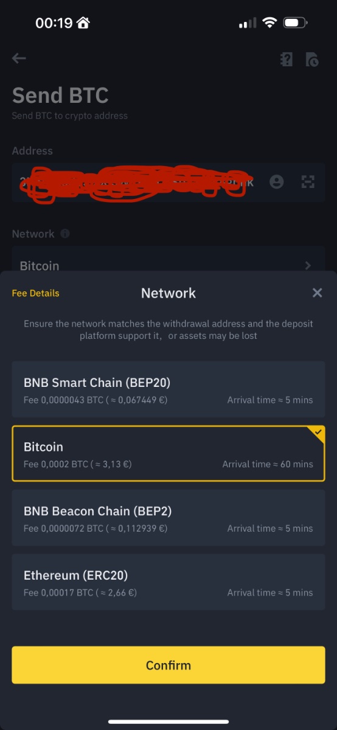The image size is (337, 730).
Task: Open the help guide icon
Action: click(x=286, y=59)
